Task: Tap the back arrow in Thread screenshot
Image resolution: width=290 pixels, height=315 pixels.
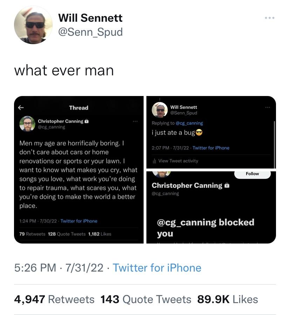Action: [21, 108]
